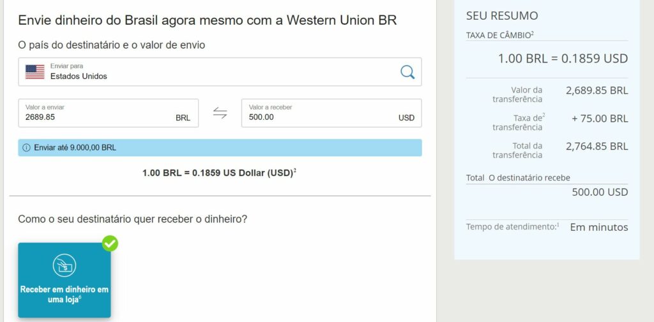
Task: Open the 'Enviar para' country dropdown
Action: [x=217, y=71]
